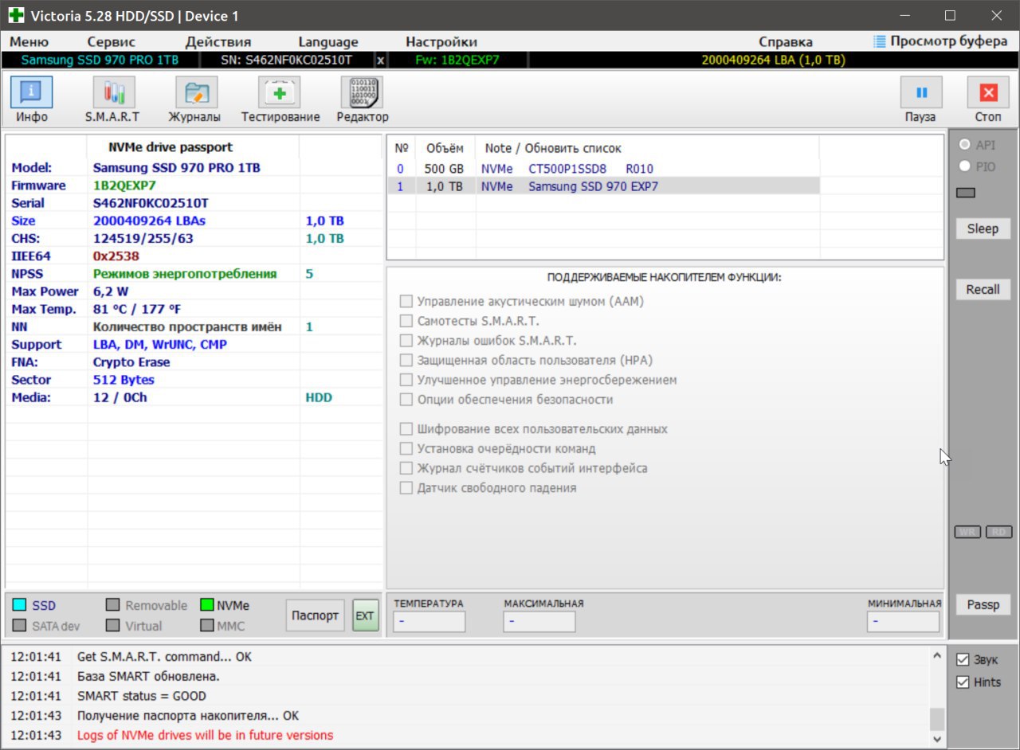Open the Language menu
Image resolution: width=1020 pixels, height=750 pixels.
328,42
